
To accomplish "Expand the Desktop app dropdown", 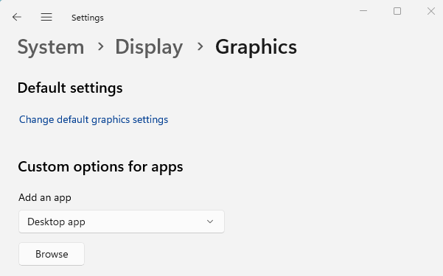I will point(122,222).
